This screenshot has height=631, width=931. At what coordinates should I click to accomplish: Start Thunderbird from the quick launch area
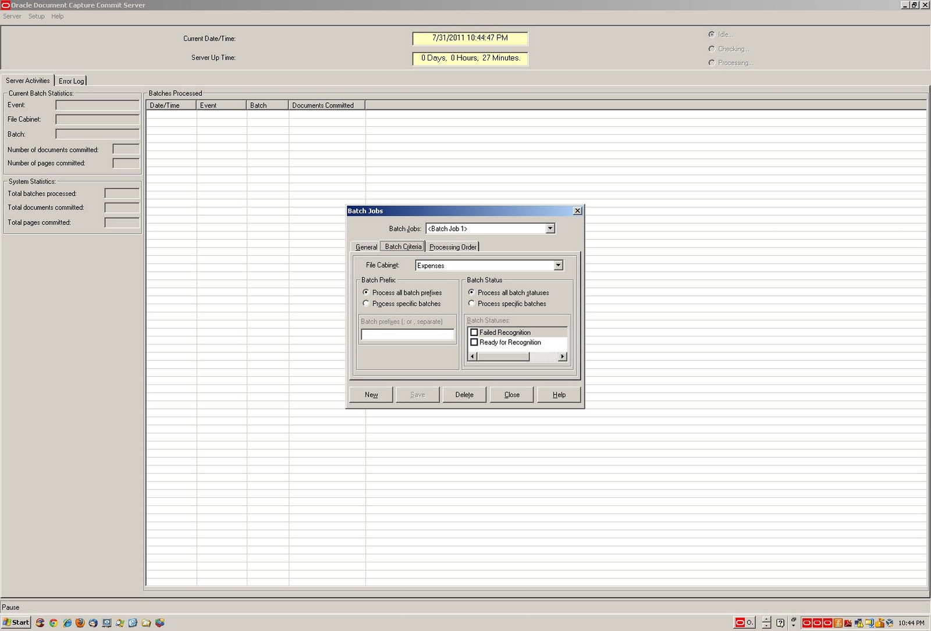94,623
